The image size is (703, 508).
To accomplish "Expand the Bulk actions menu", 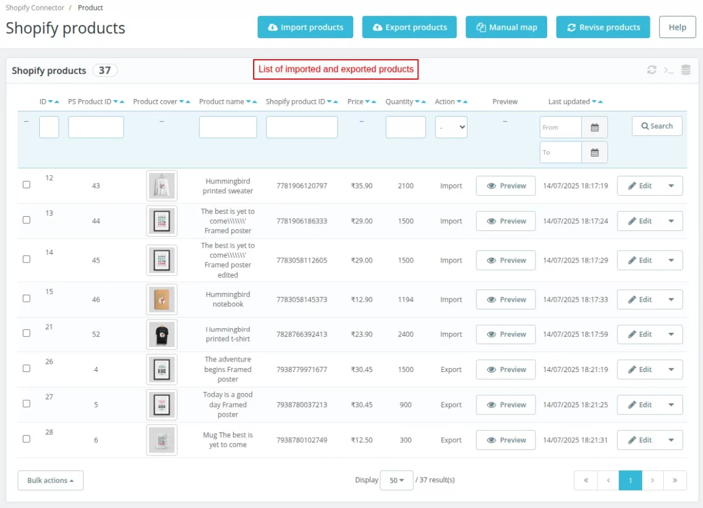I will click(50, 480).
